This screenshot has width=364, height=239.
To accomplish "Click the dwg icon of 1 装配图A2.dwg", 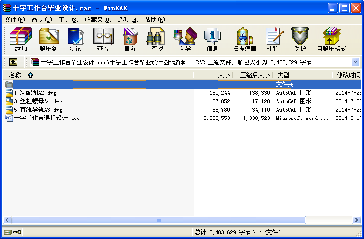I will 9,93.
